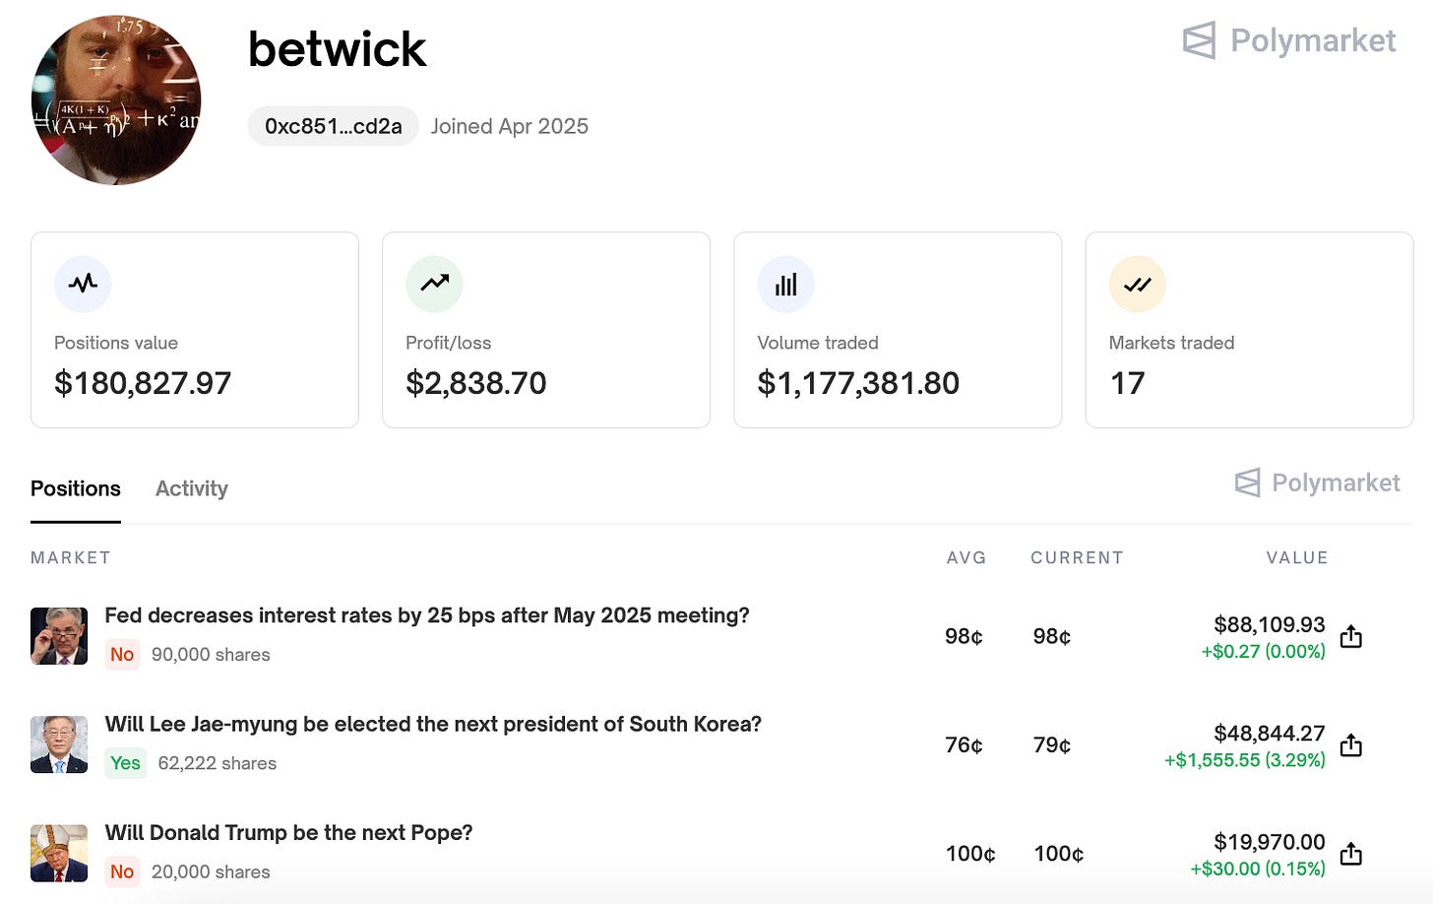Click the Profit/loss trending arrow icon

coord(434,284)
